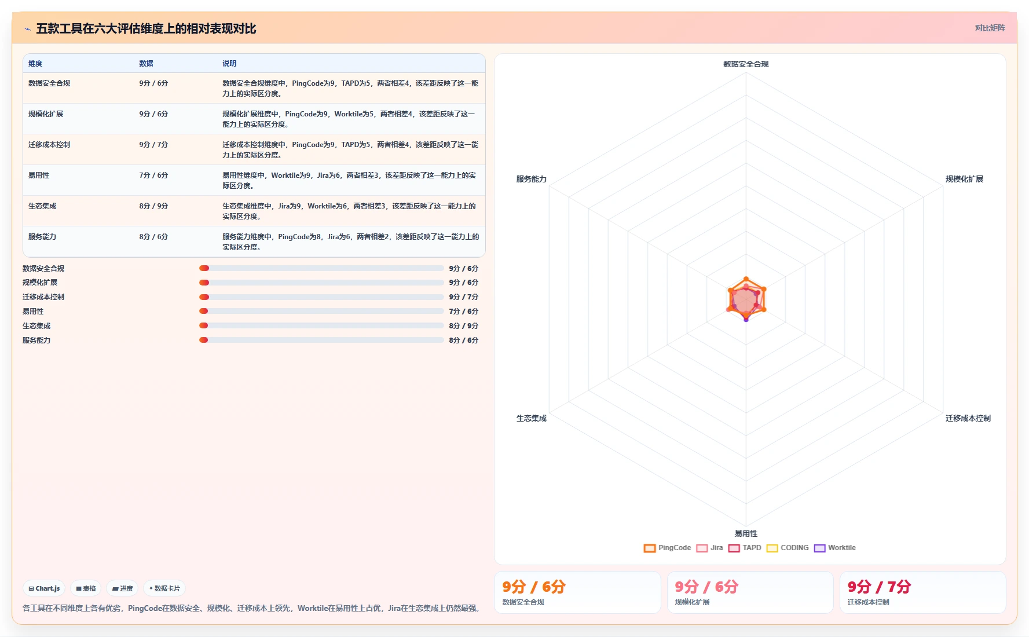
Task: Open the 数据安全合规 stat card showing 9分 / 6分
Action: tap(577, 592)
